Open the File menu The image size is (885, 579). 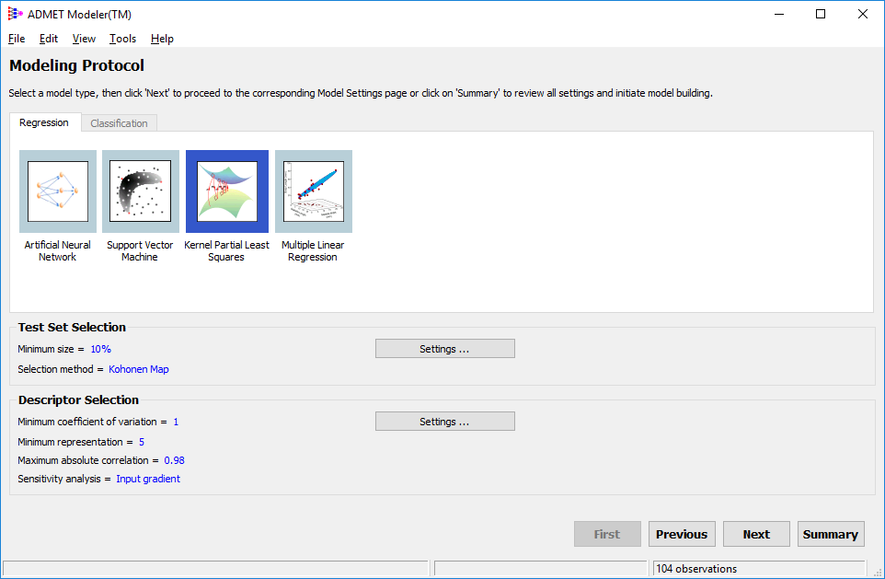[x=17, y=39]
